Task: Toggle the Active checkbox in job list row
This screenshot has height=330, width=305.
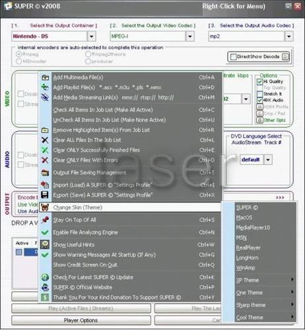Action: tap(19, 252)
